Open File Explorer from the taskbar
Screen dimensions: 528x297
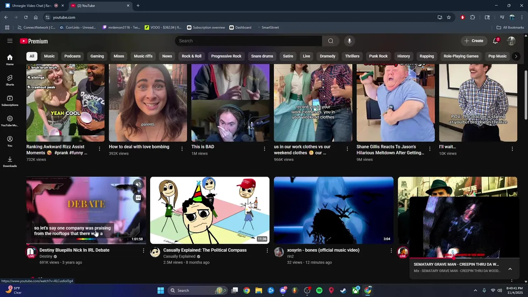pyautogui.click(x=259, y=290)
